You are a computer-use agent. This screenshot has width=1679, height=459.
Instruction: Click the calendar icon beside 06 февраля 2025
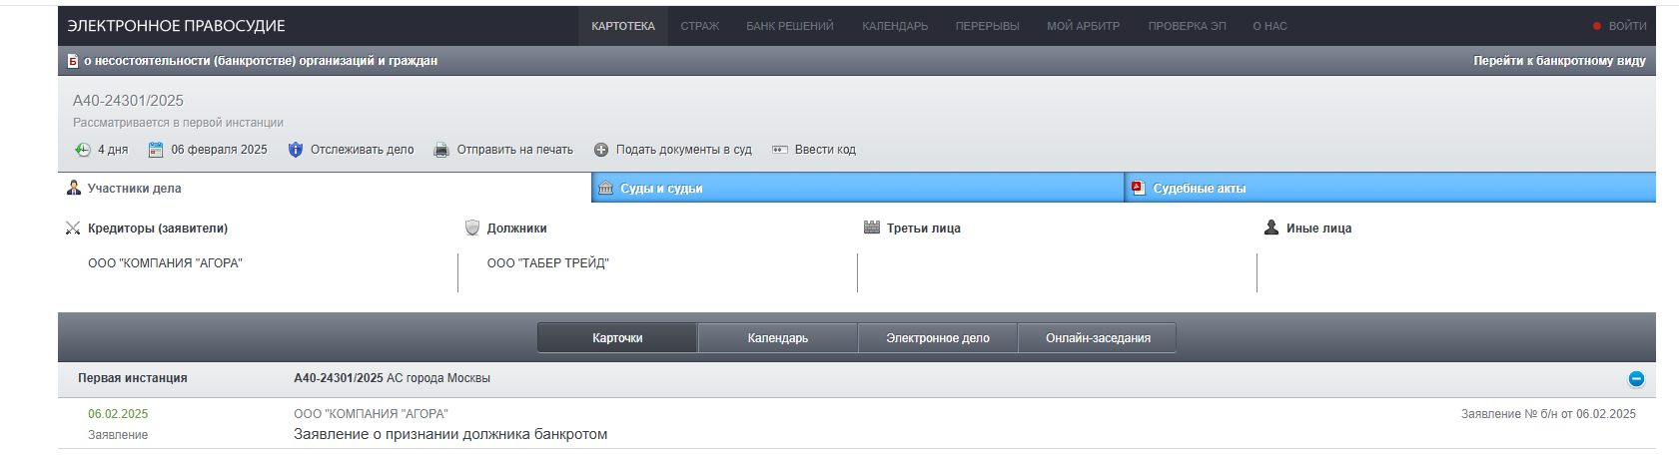coord(156,150)
